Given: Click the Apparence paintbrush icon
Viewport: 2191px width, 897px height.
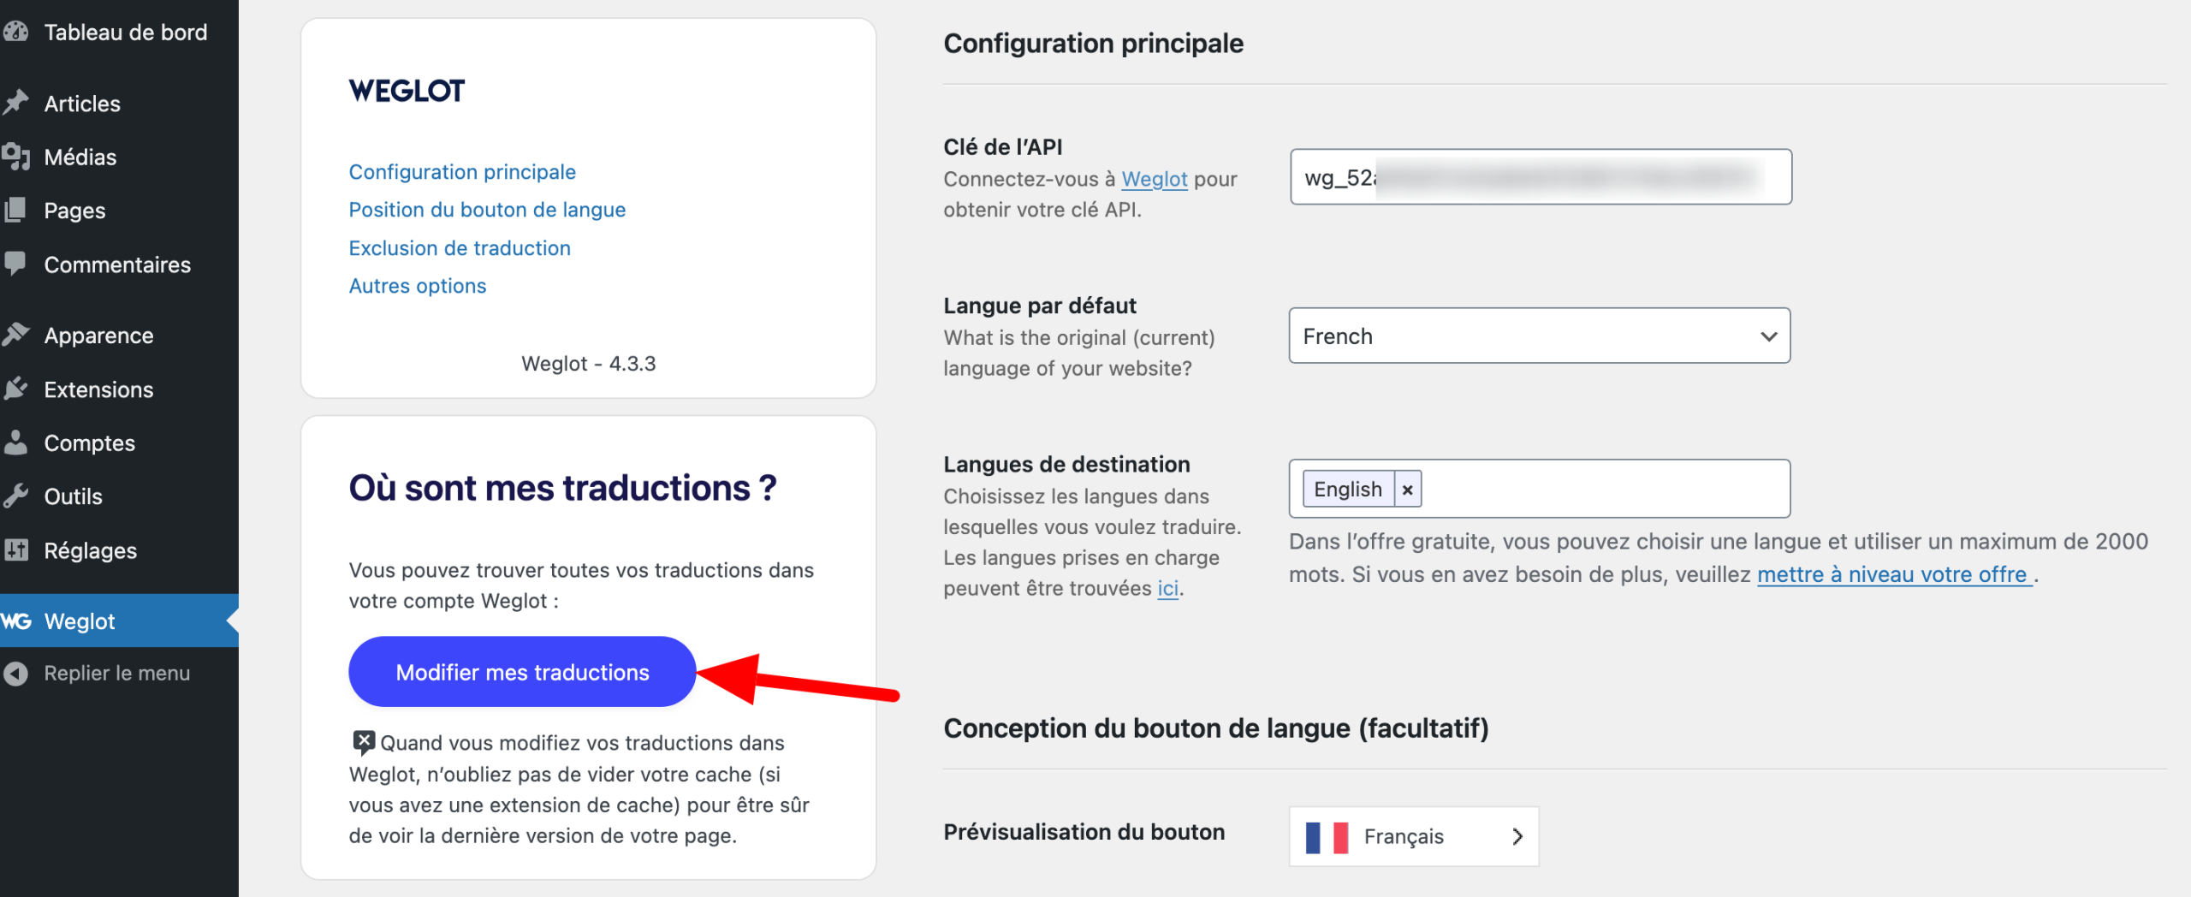Looking at the screenshot, I should 18,335.
